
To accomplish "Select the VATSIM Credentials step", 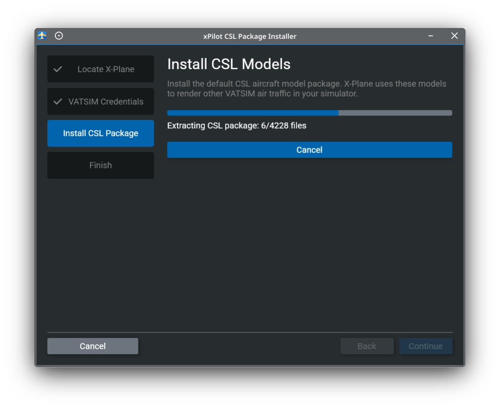I will click(x=101, y=101).
